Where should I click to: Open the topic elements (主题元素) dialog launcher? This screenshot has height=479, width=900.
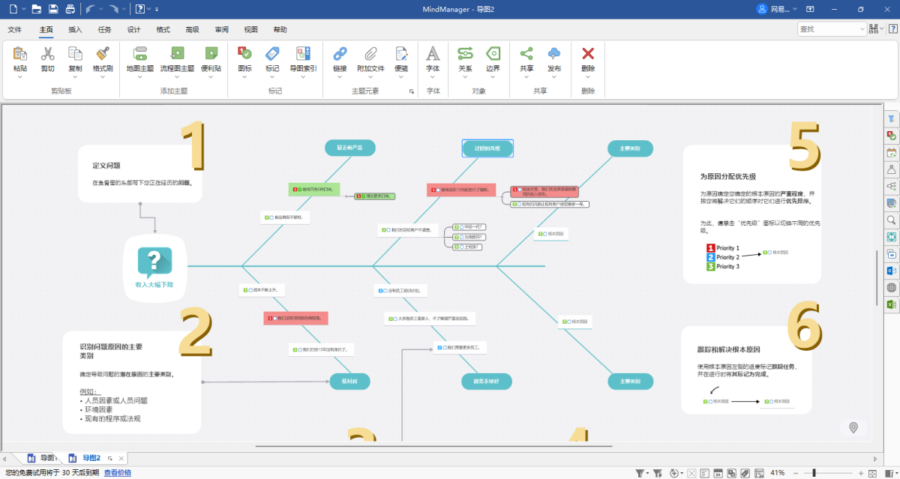point(411,91)
